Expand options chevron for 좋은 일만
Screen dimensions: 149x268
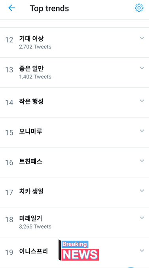click(x=142, y=68)
